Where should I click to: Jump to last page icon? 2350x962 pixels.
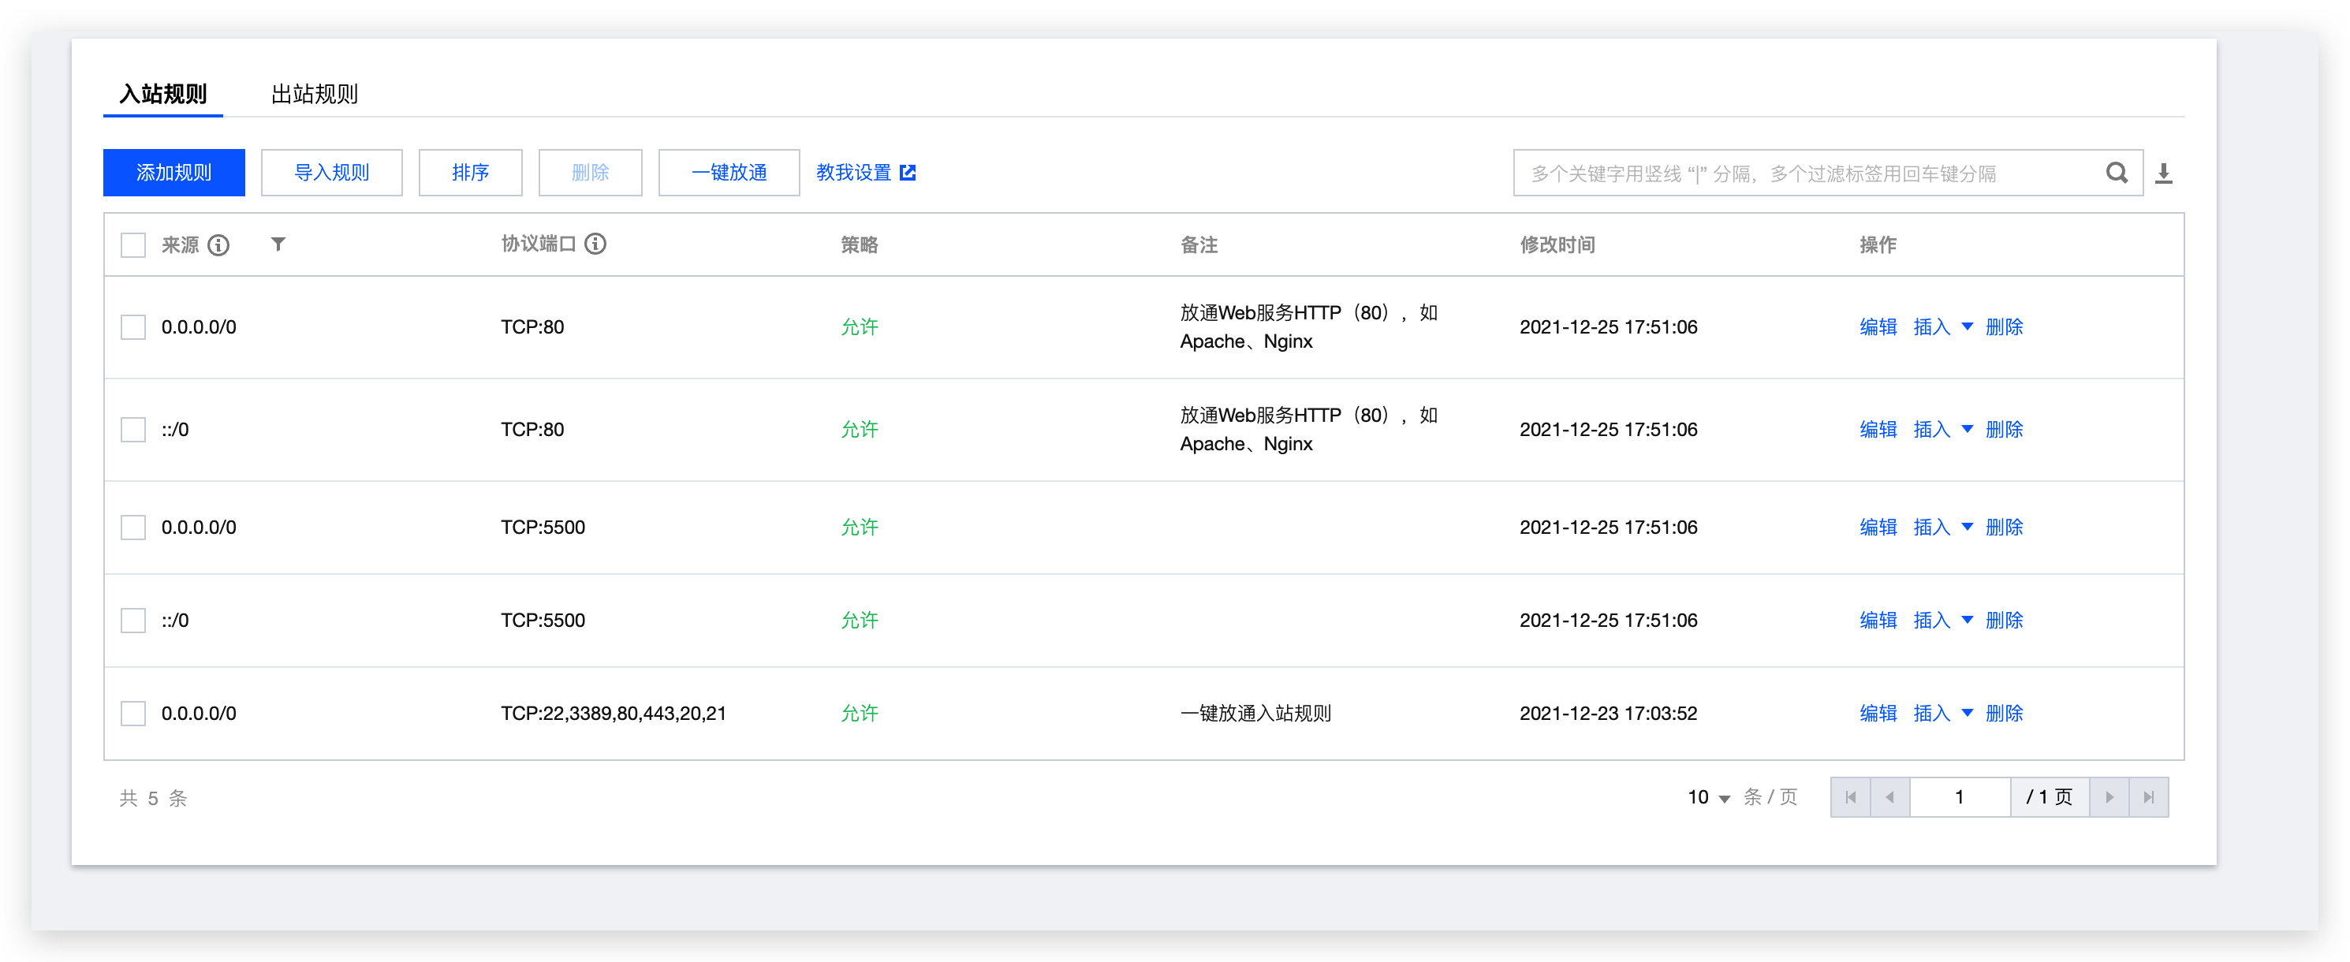[x=2148, y=797]
